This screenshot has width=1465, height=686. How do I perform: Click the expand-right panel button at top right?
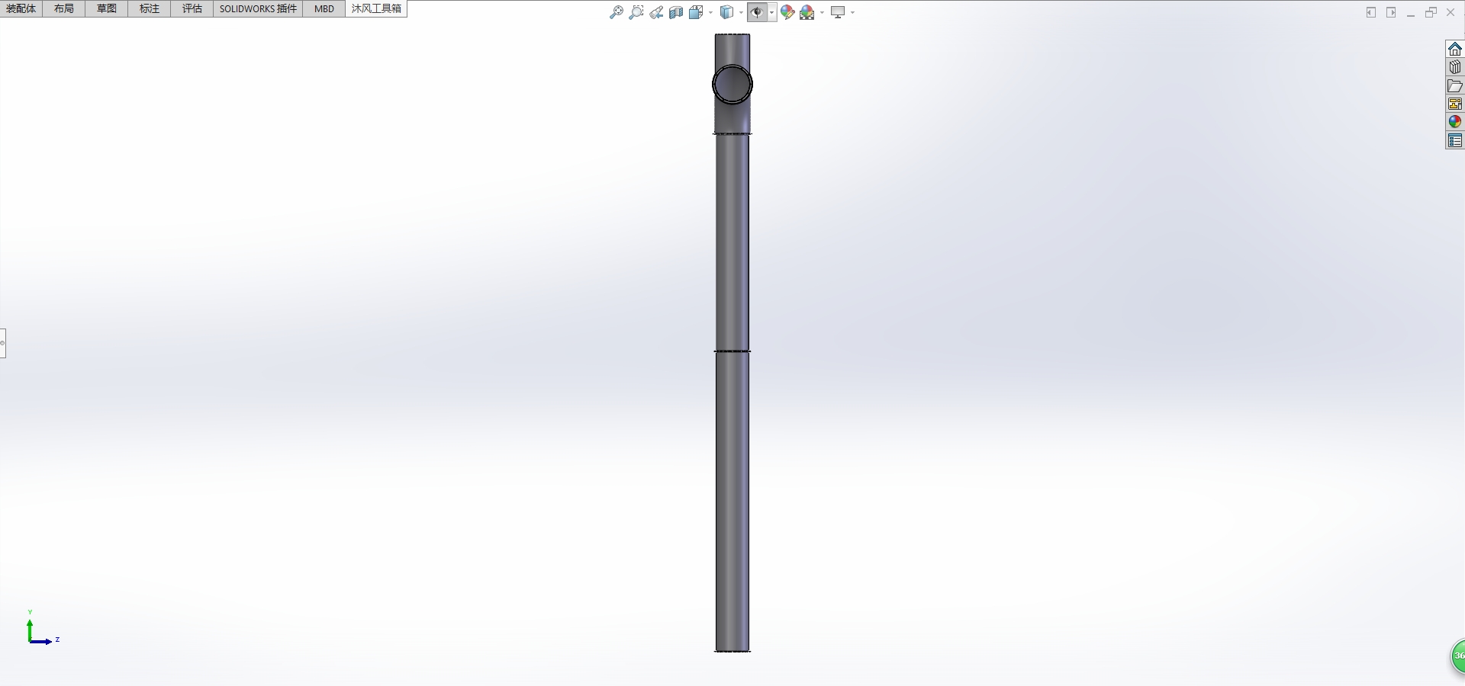(1391, 12)
